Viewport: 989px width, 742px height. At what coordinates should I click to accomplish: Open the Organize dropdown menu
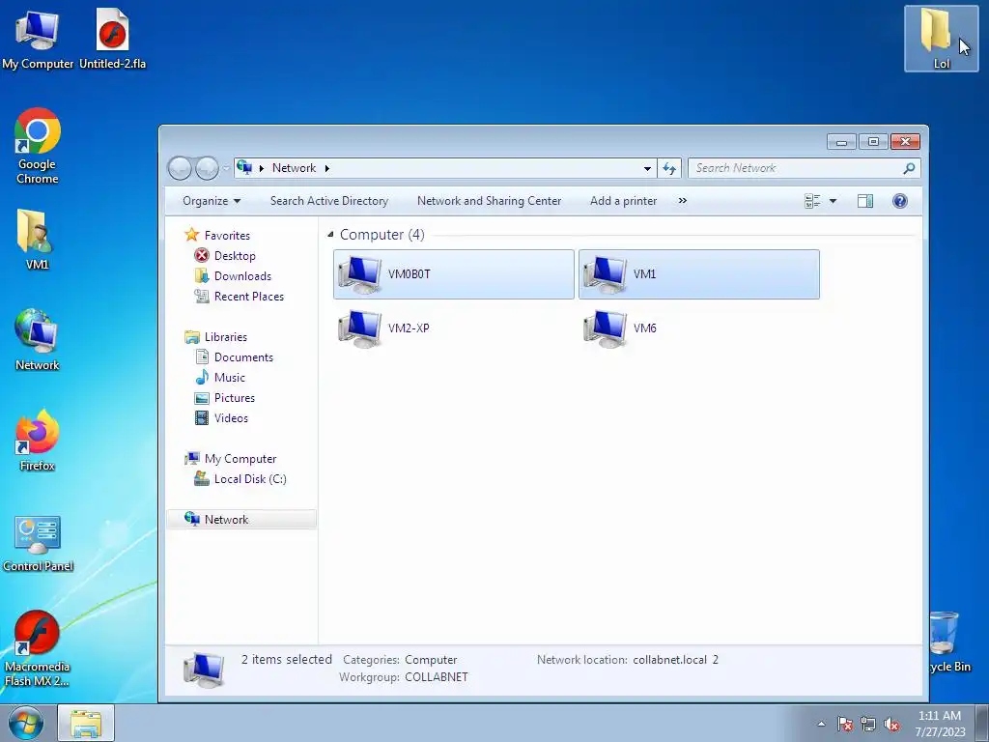click(x=212, y=201)
